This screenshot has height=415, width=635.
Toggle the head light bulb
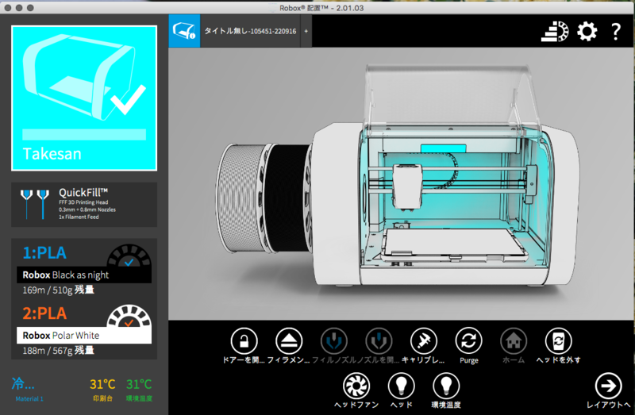(401, 386)
